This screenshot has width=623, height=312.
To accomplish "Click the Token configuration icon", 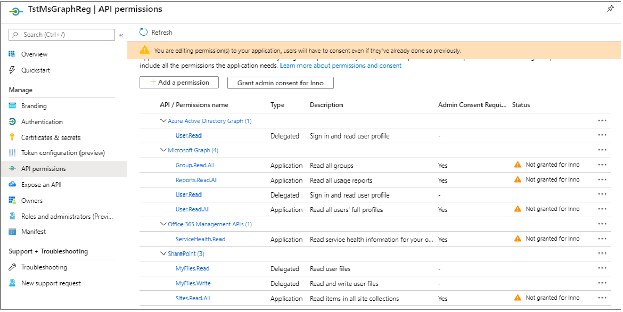I will (12, 153).
